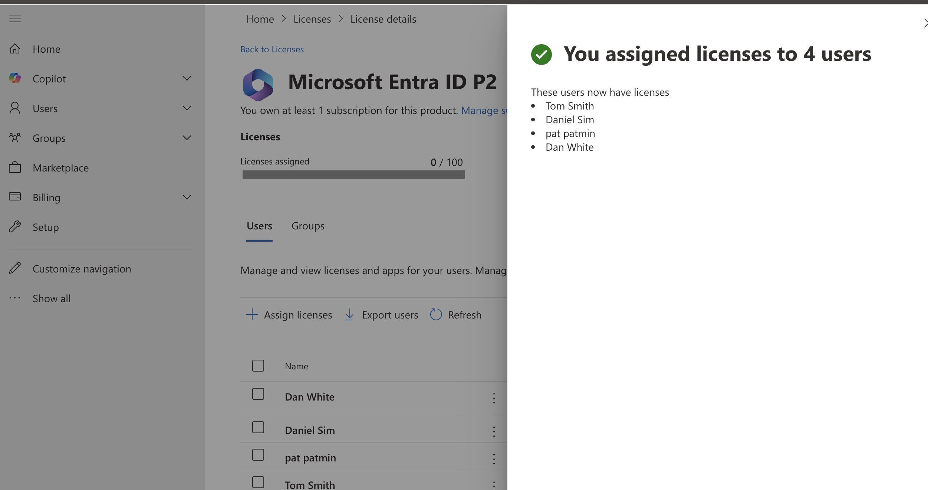Click the circular Refresh icon
Screen dimensions: 928x490
pos(436,314)
